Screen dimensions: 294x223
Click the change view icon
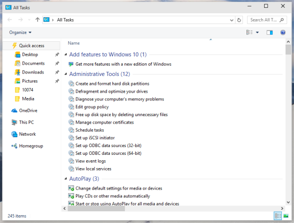click(x=249, y=32)
